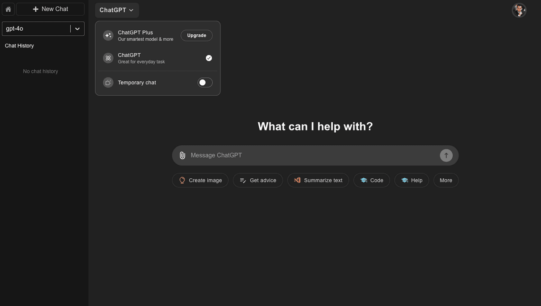541x306 pixels.
Task: Click the home icon in sidebar
Action: point(8,9)
